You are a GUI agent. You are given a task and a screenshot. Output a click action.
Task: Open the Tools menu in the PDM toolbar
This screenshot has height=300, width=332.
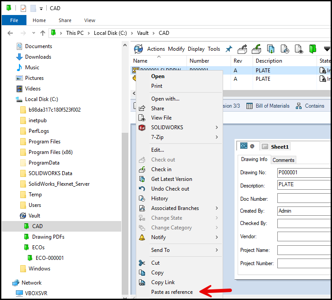pos(214,49)
